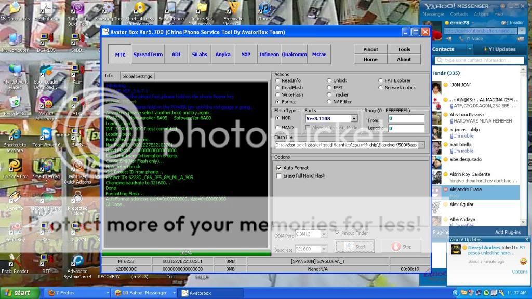Image resolution: width=532 pixels, height=299 pixels.
Task: Uncheck the Auto Format checkbox
Action: coord(279,168)
